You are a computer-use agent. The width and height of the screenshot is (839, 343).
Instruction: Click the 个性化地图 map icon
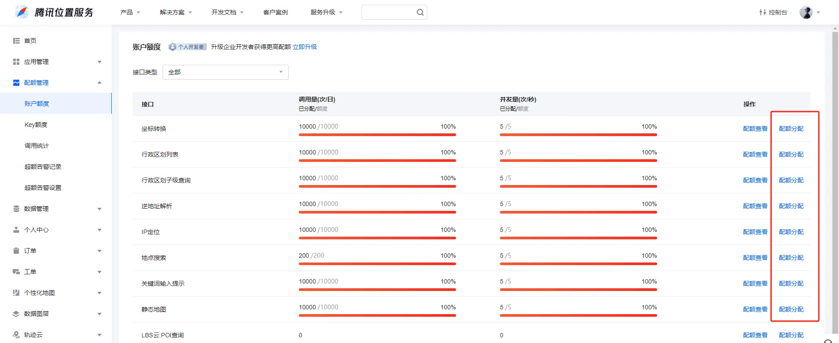pyautogui.click(x=16, y=293)
